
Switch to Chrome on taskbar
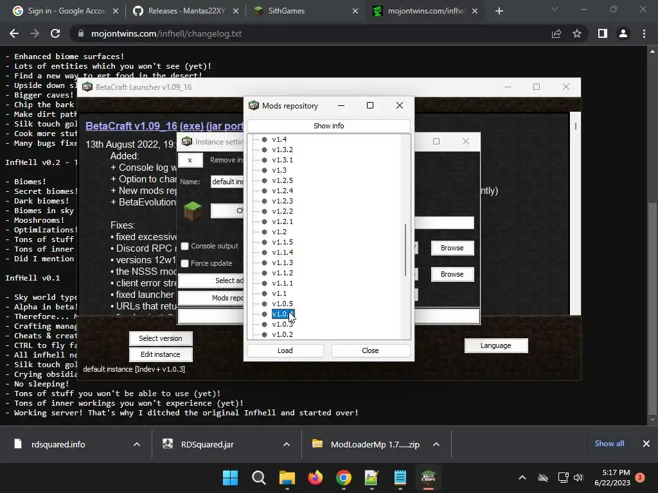pyautogui.click(x=343, y=478)
